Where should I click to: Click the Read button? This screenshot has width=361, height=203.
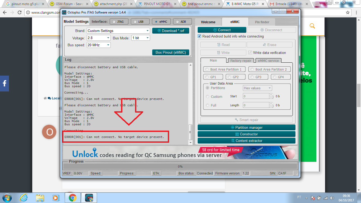pos(223,45)
